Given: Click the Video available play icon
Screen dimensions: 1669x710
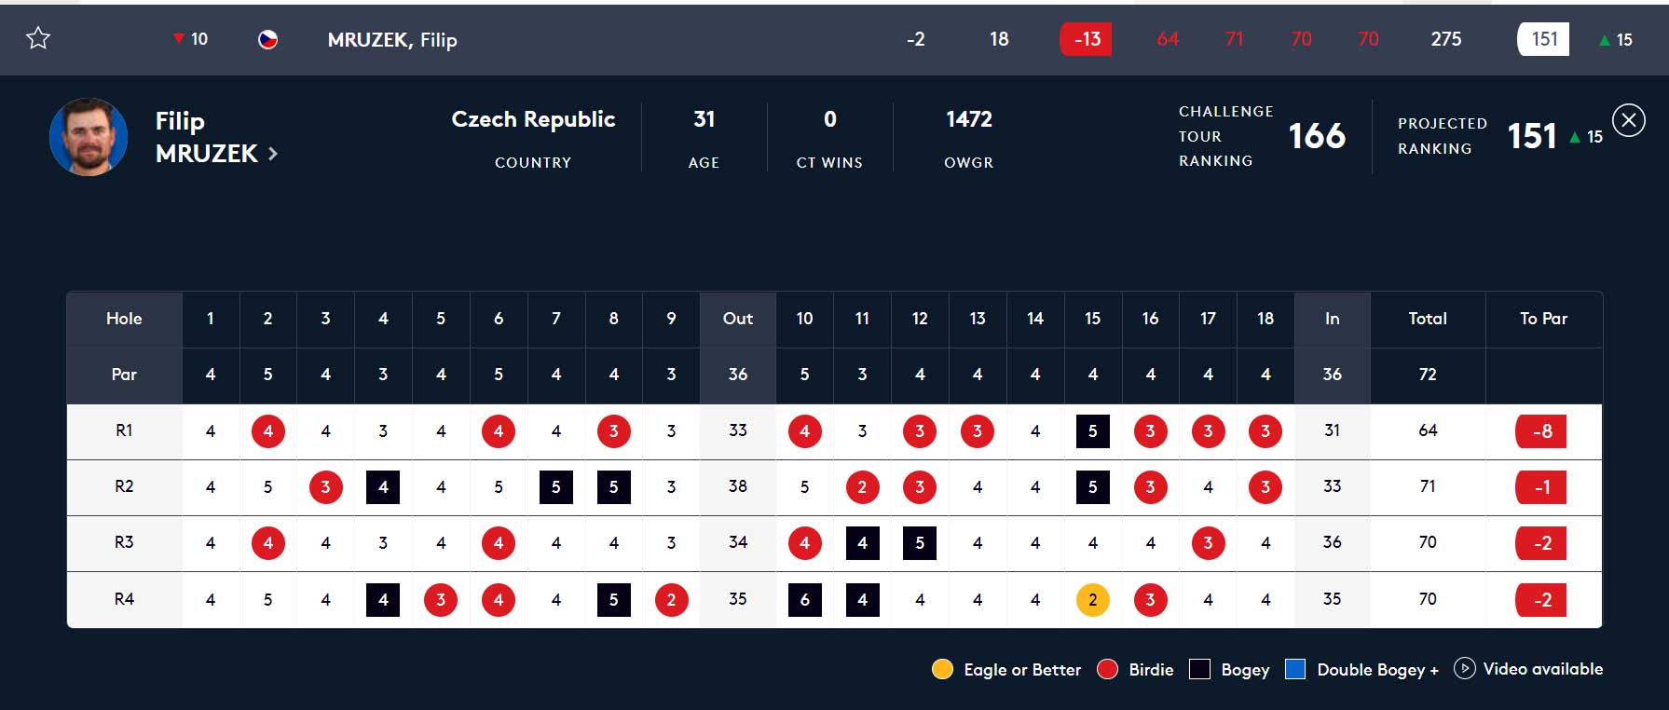Looking at the screenshot, I should point(1464,669).
